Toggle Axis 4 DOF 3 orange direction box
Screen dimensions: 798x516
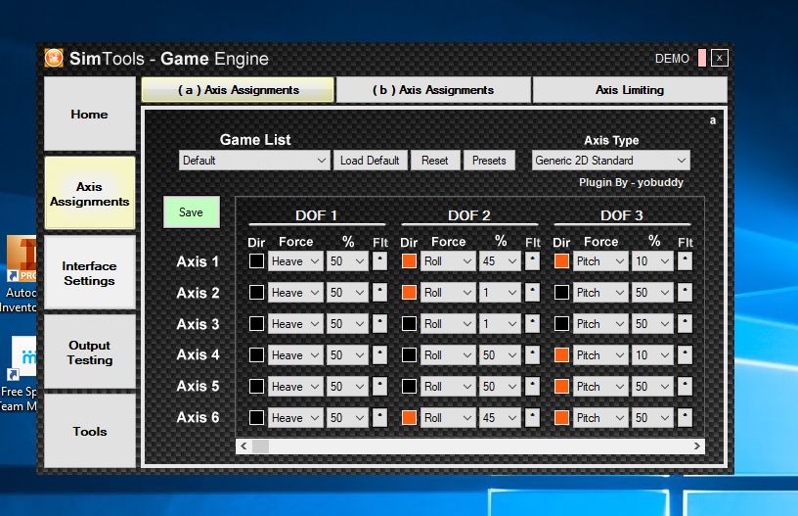click(561, 355)
